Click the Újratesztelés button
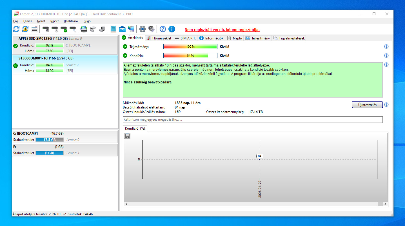The image size is (405, 226). pyautogui.click(x=367, y=105)
